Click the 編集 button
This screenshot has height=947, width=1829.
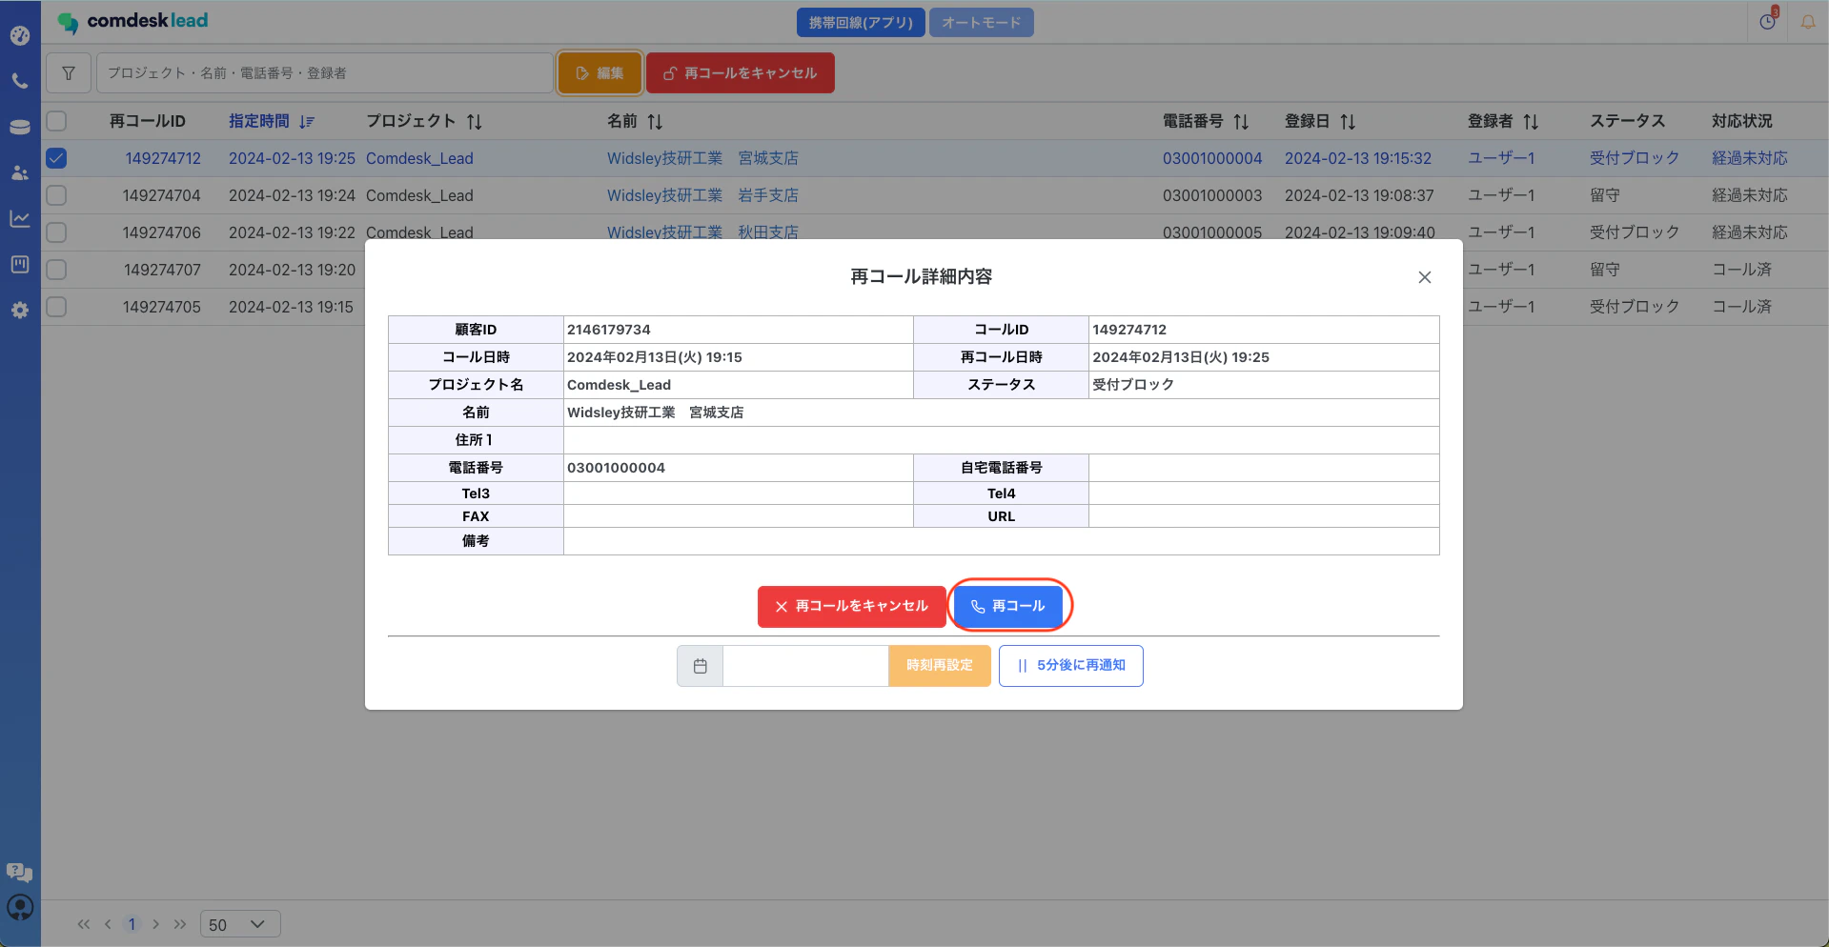[x=600, y=73]
